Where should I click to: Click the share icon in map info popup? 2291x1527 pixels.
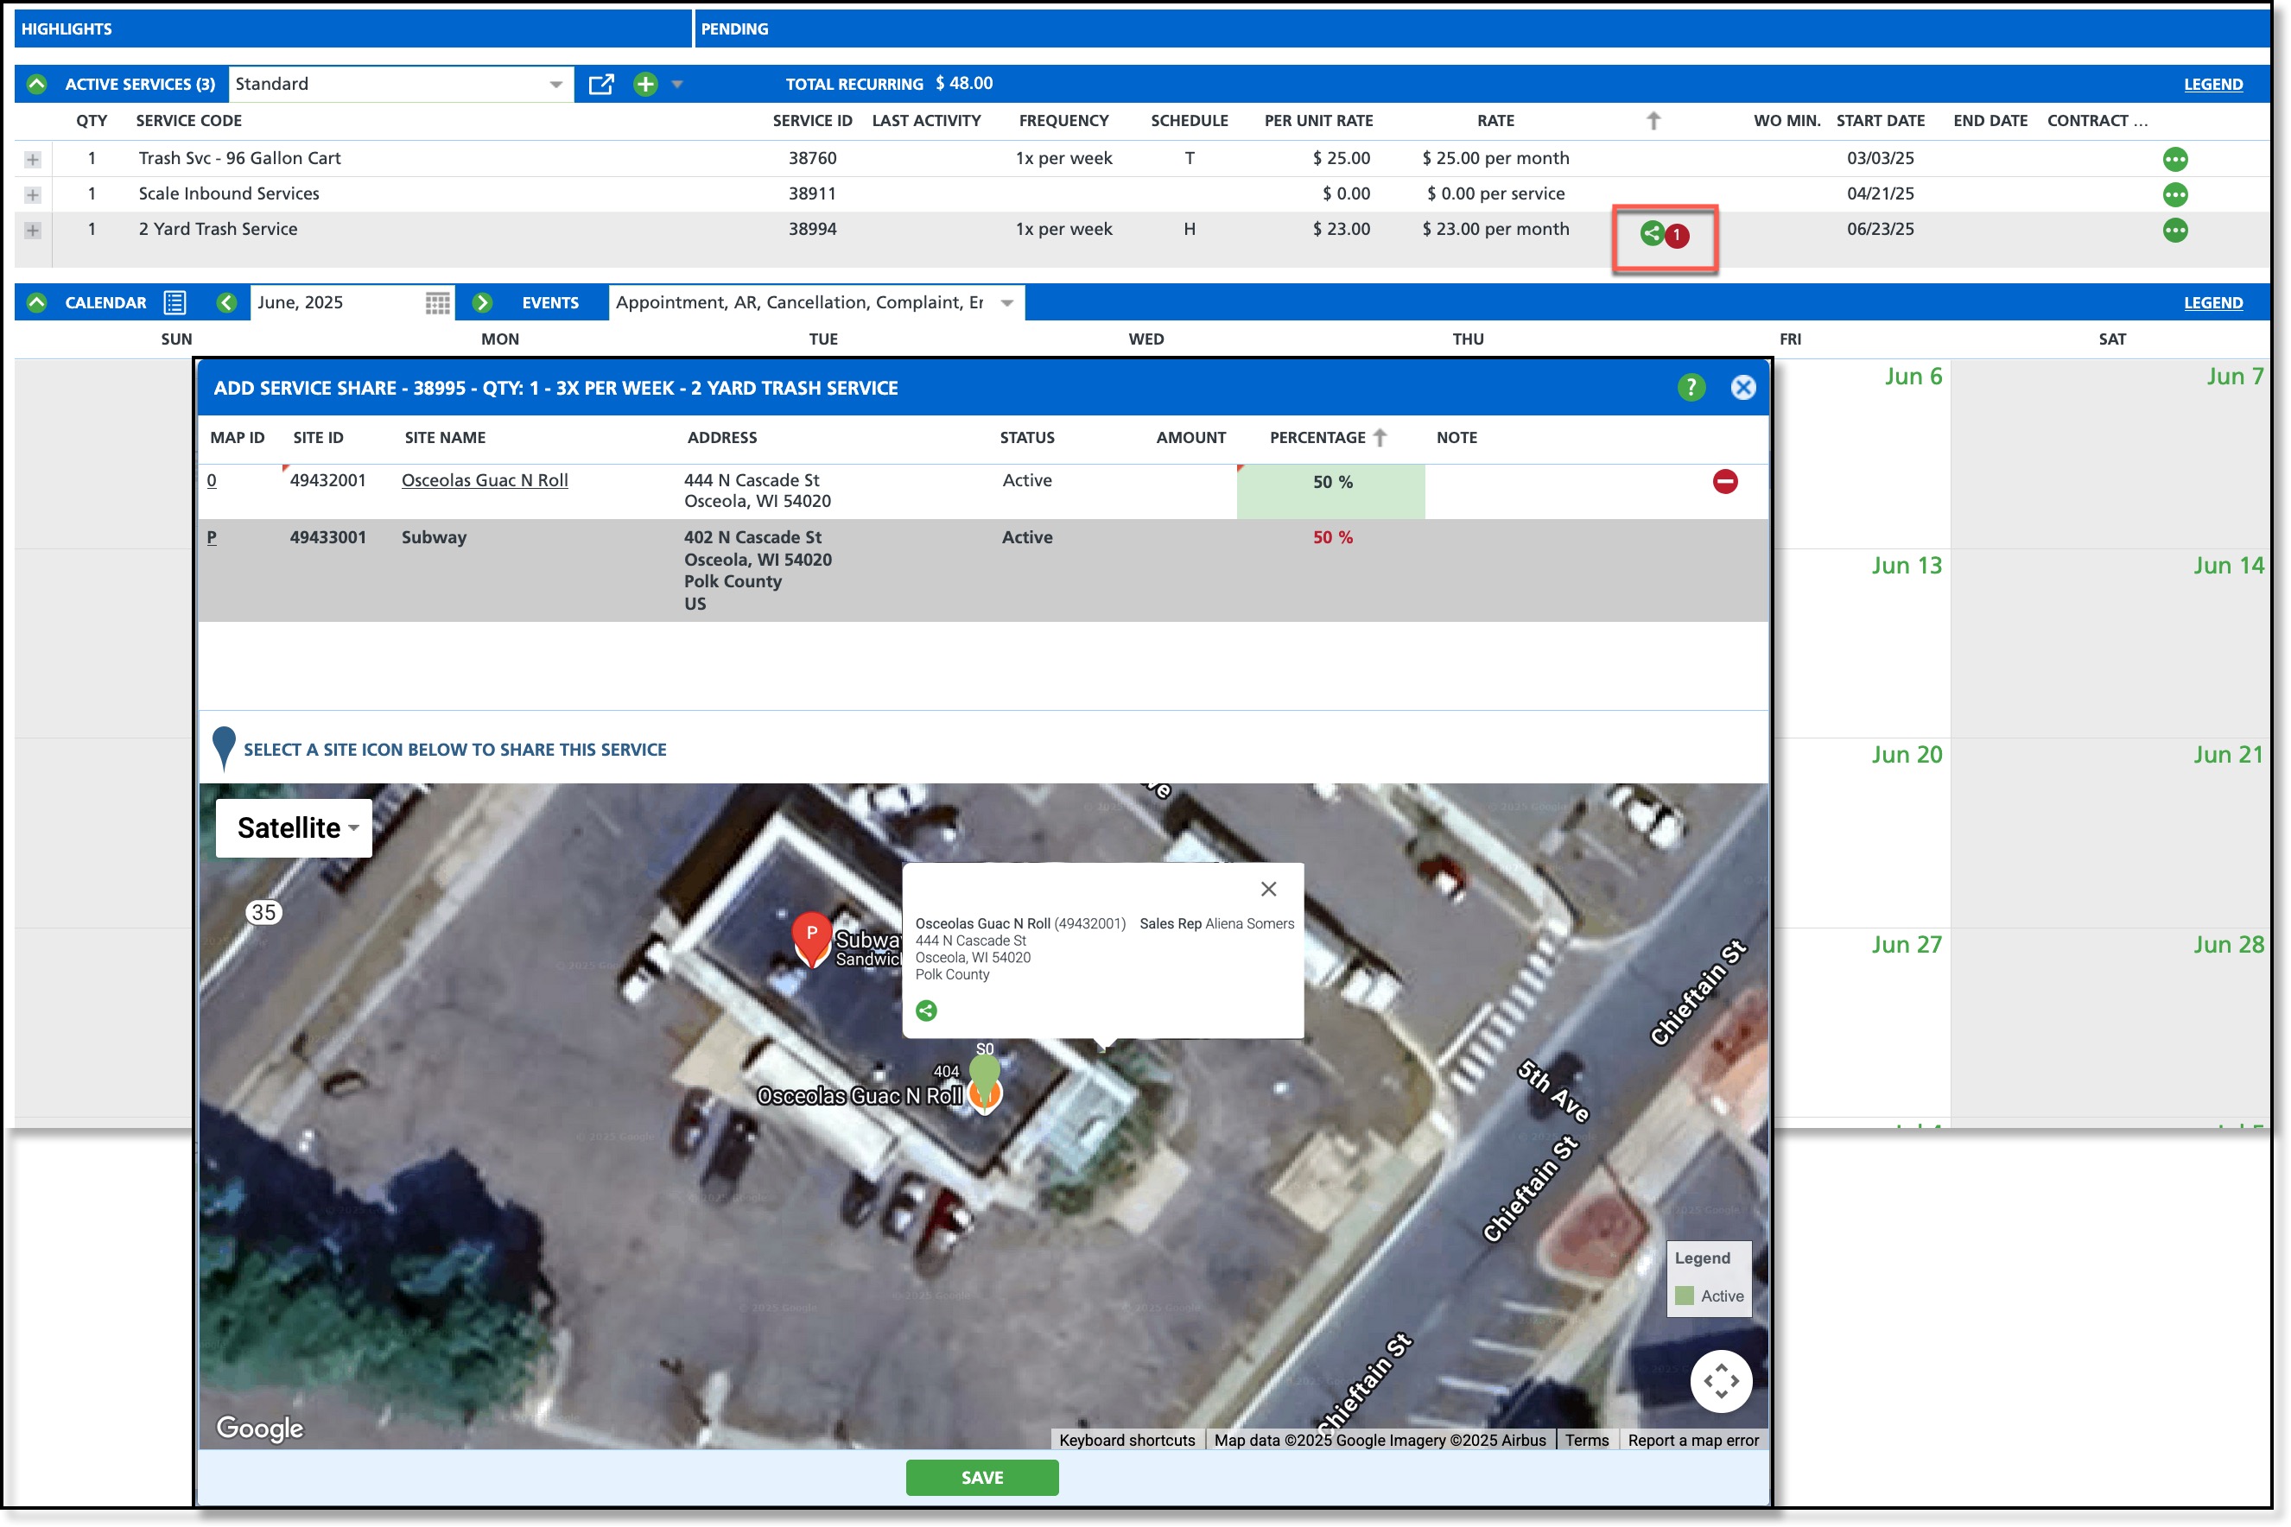coord(926,1011)
